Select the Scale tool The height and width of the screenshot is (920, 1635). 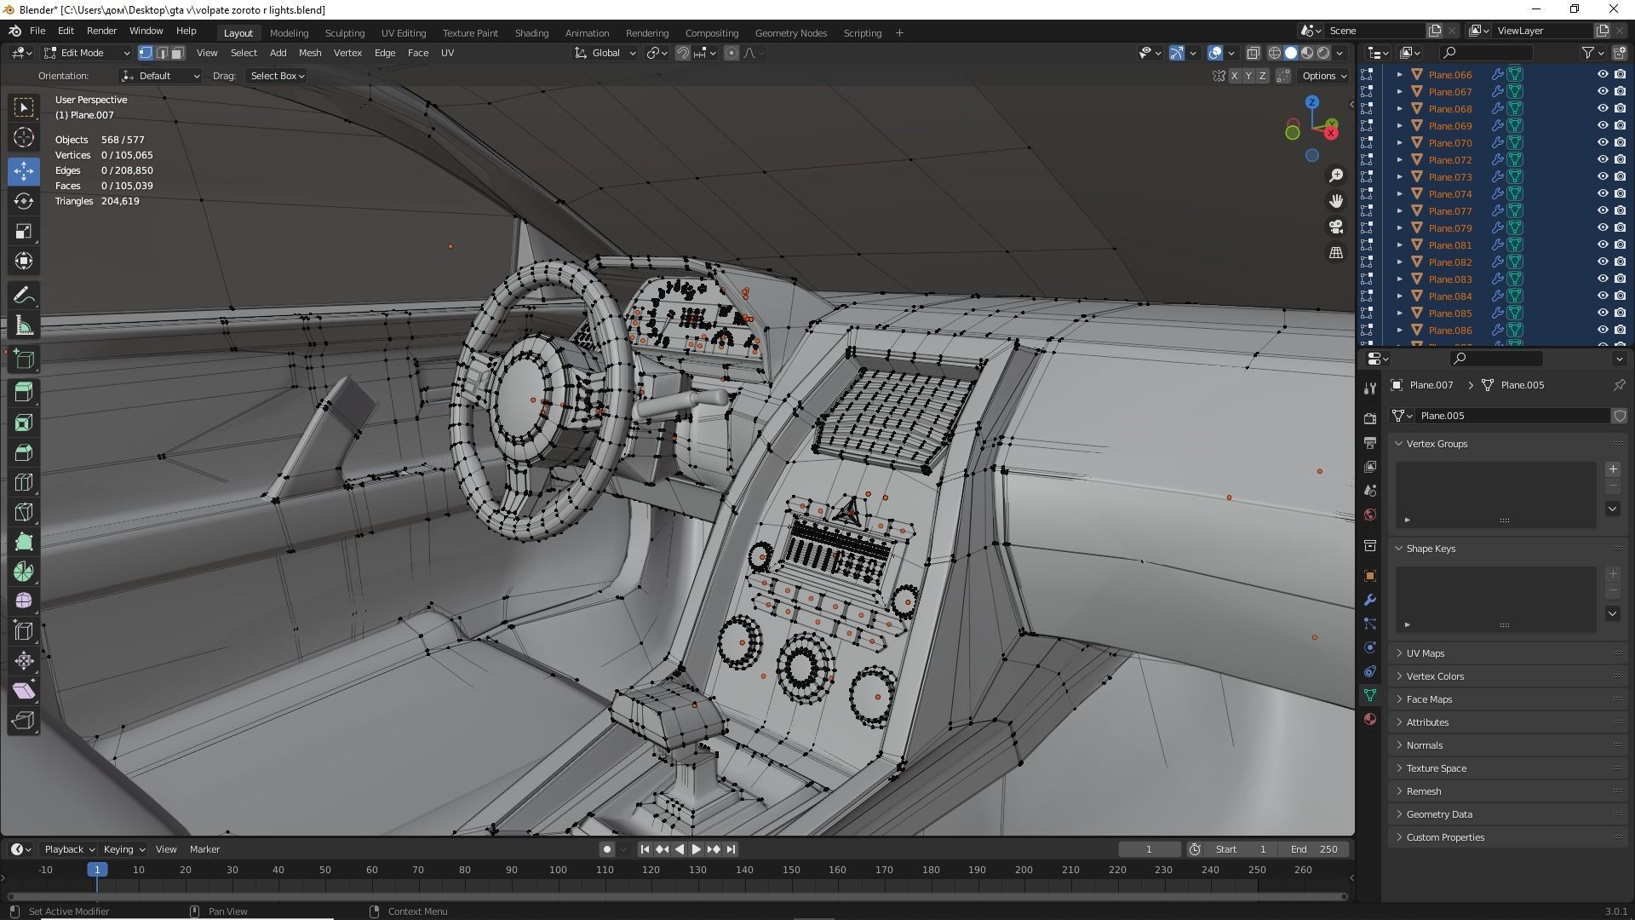click(24, 231)
